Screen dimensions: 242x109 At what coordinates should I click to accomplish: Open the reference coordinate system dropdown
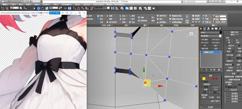click(53, 8)
